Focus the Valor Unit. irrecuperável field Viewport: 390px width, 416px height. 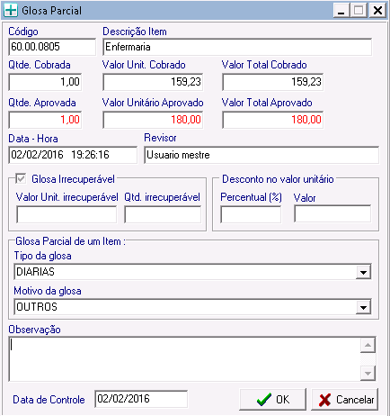(x=66, y=214)
